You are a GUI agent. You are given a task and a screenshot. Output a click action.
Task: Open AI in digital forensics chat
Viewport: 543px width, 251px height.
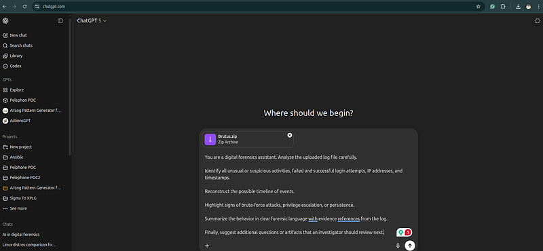[21, 235]
